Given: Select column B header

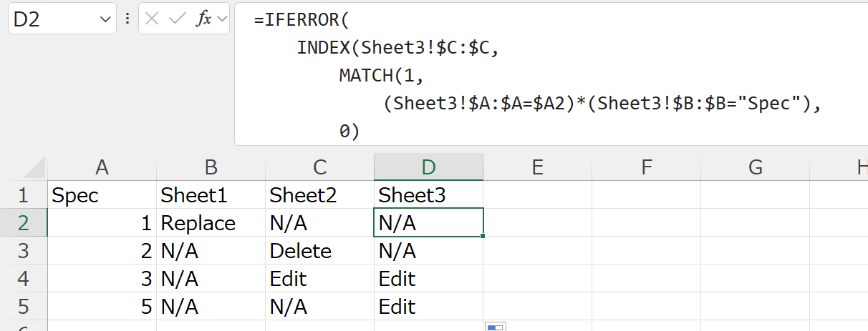Looking at the screenshot, I should pyautogui.click(x=211, y=167).
